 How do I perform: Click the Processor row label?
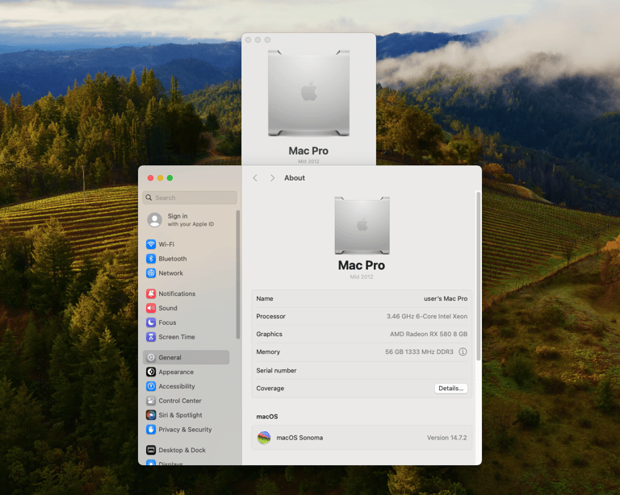click(x=271, y=316)
